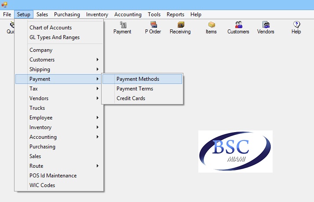Viewport: 314px width, 202px height.
Task: Choose Company in Setup menu
Action: tap(59, 50)
